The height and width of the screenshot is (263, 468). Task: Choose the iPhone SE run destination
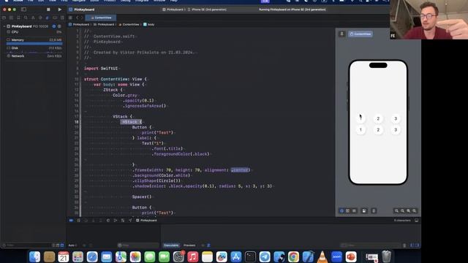(x=207, y=9)
